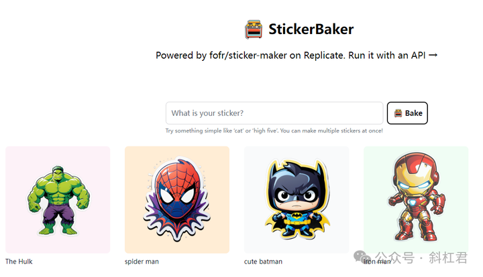Select 'The Hulk' caption label
The width and height of the screenshot is (483, 277).
tap(19, 262)
